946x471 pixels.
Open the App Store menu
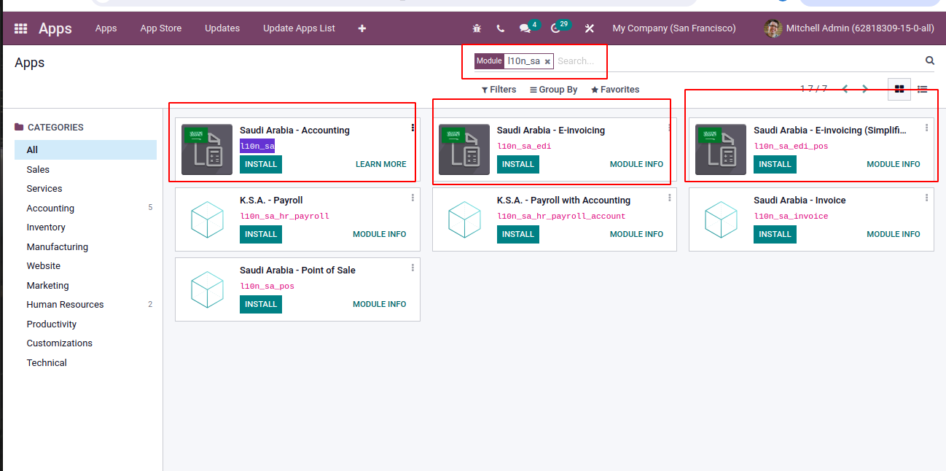click(161, 28)
